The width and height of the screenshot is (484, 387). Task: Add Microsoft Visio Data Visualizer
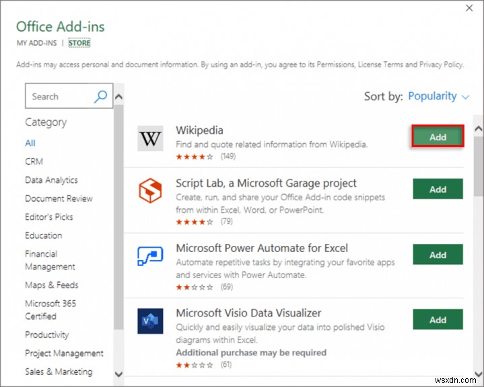tap(438, 320)
